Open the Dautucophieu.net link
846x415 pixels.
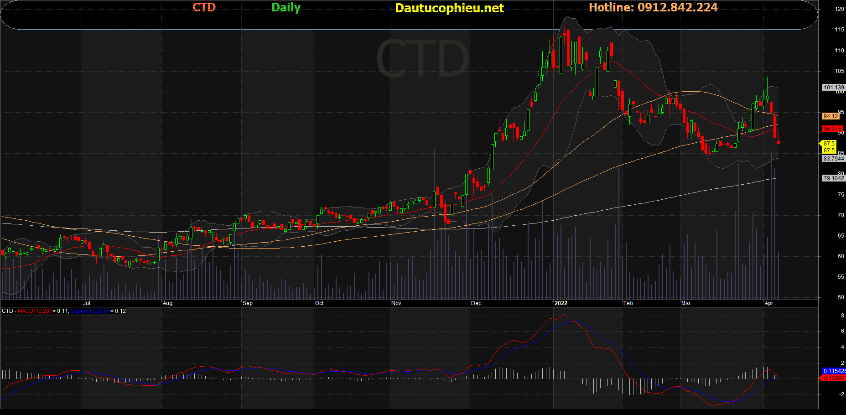(449, 8)
